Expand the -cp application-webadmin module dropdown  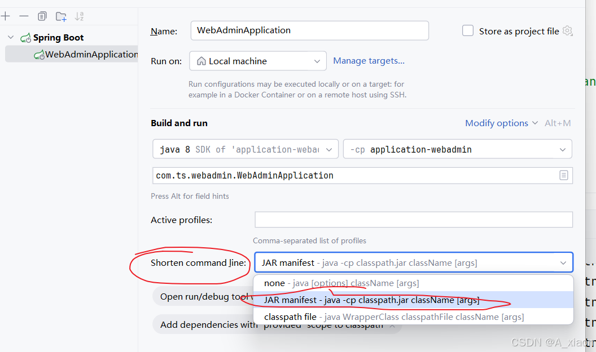coord(457,149)
